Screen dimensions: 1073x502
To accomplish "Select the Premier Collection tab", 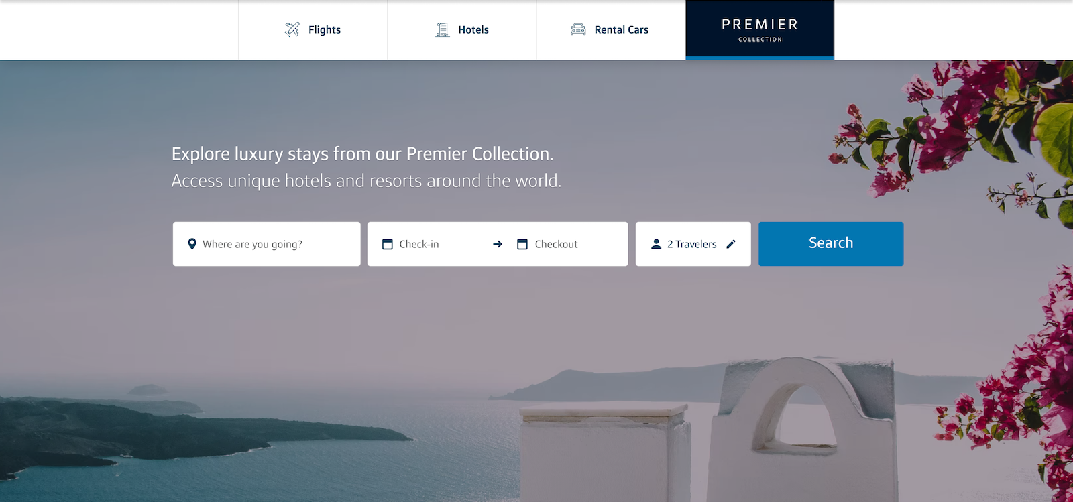I will click(760, 29).
